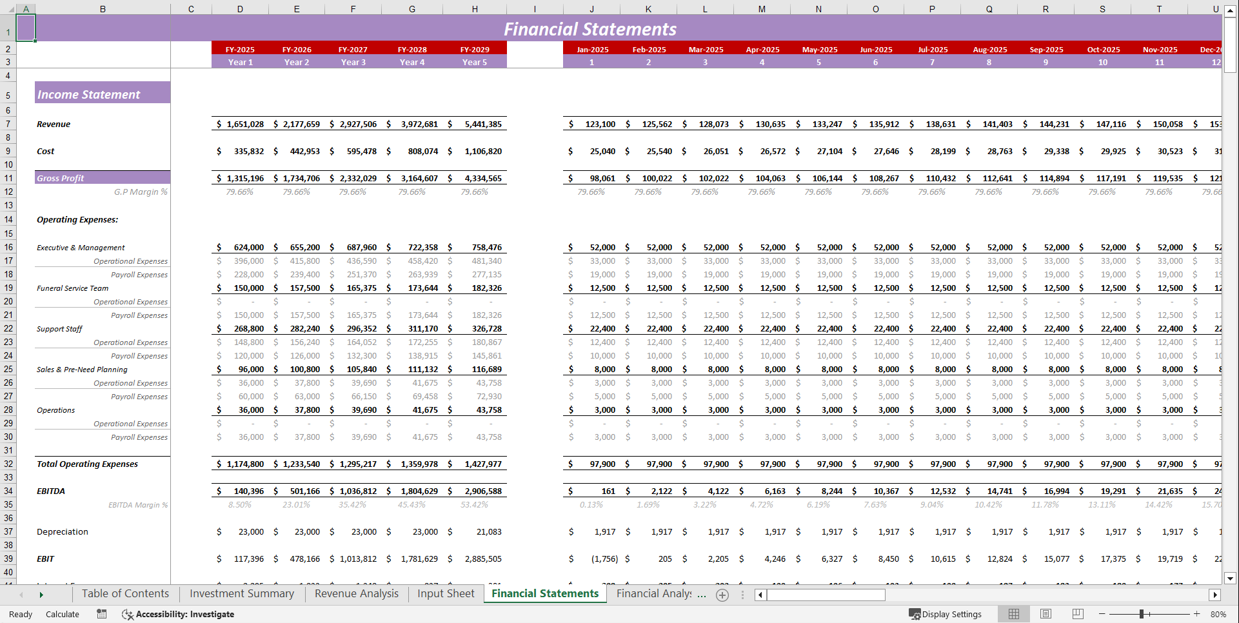Click Zoom Out minus icon on status bar

click(1101, 614)
